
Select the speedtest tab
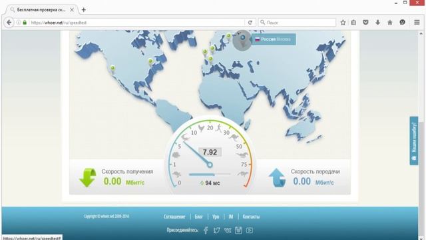[x=42, y=10]
